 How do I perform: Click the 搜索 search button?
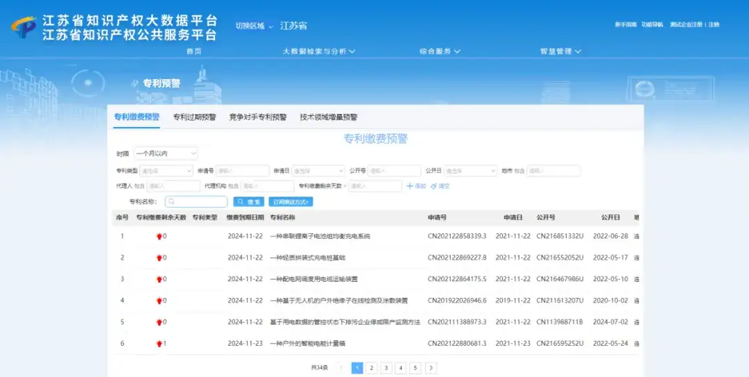tap(249, 202)
